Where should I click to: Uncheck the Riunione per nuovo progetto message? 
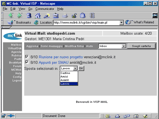27,57
